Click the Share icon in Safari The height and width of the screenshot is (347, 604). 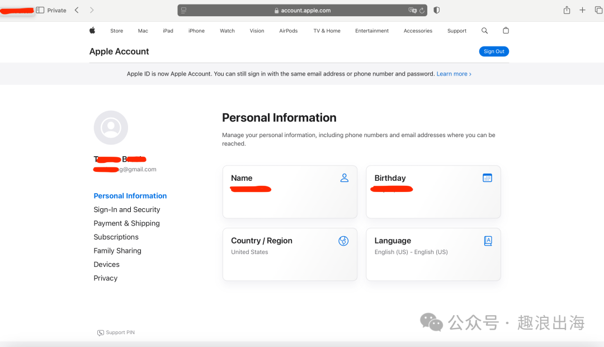pyautogui.click(x=567, y=10)
